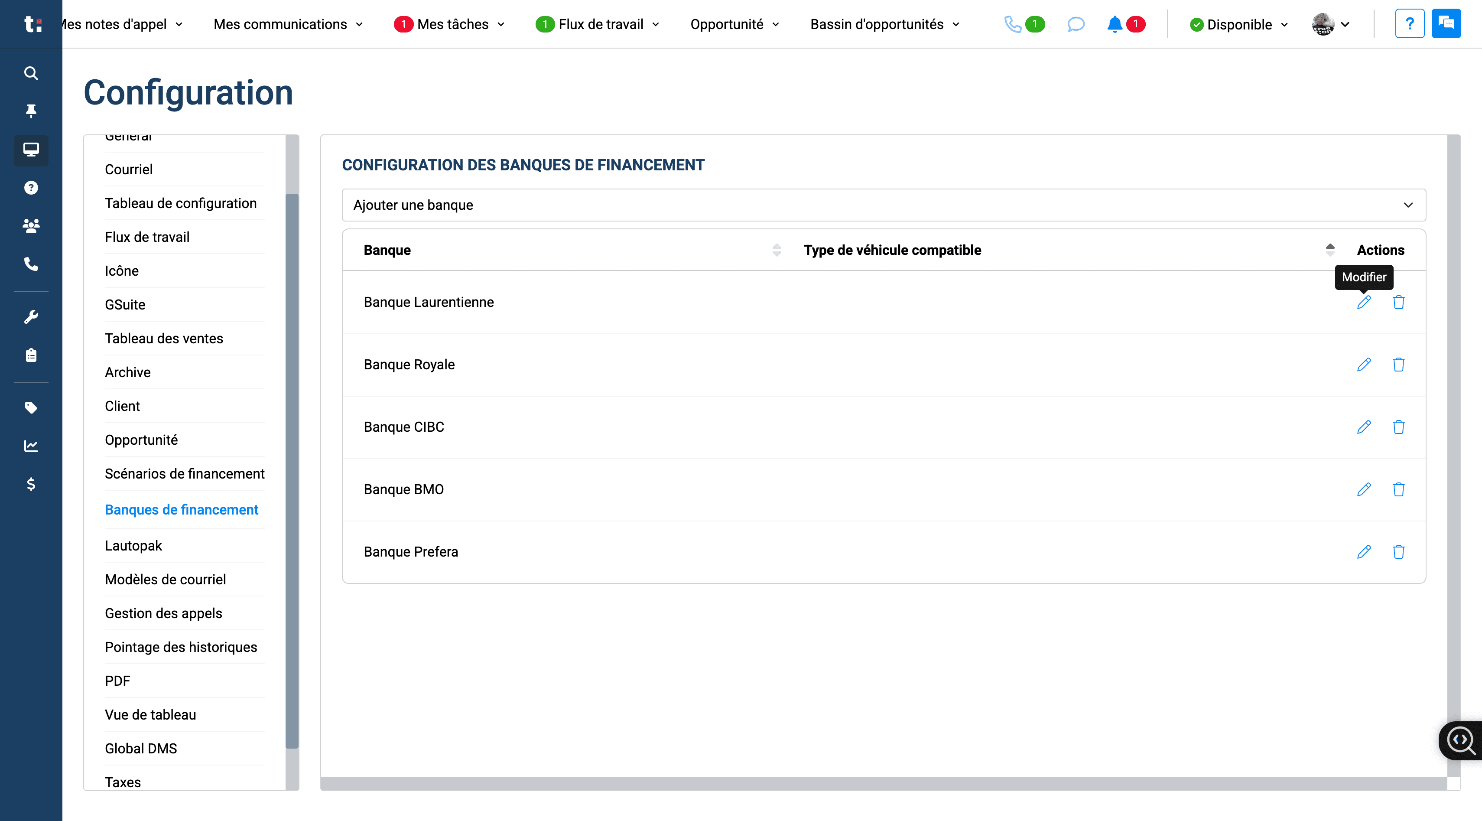Open the Mes tâches dropdown menu

click(449, 24)
